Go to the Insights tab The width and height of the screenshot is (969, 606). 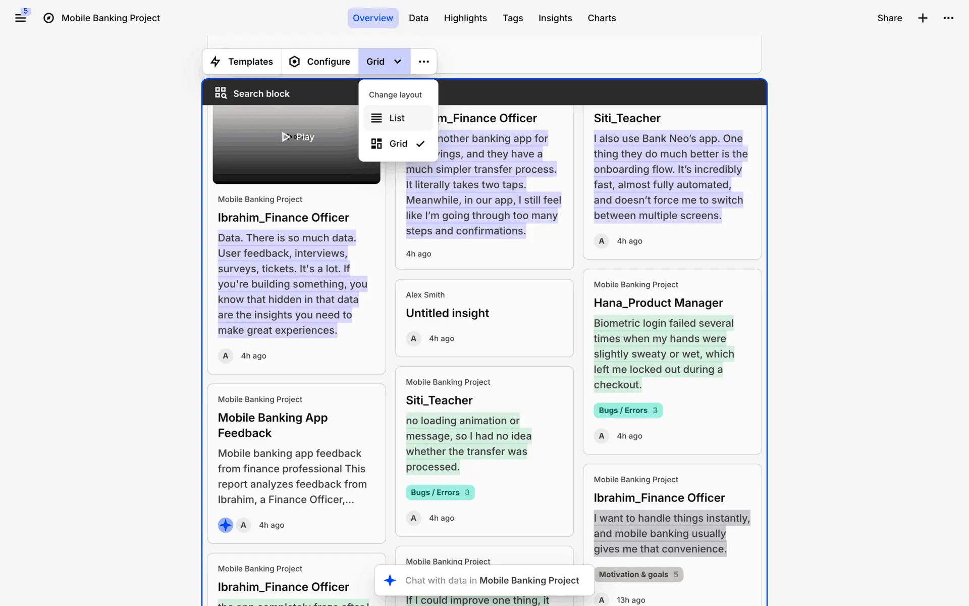click(555, 18)
